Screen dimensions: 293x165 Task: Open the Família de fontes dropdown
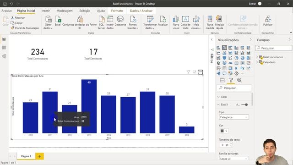click(x=234, y=159)
